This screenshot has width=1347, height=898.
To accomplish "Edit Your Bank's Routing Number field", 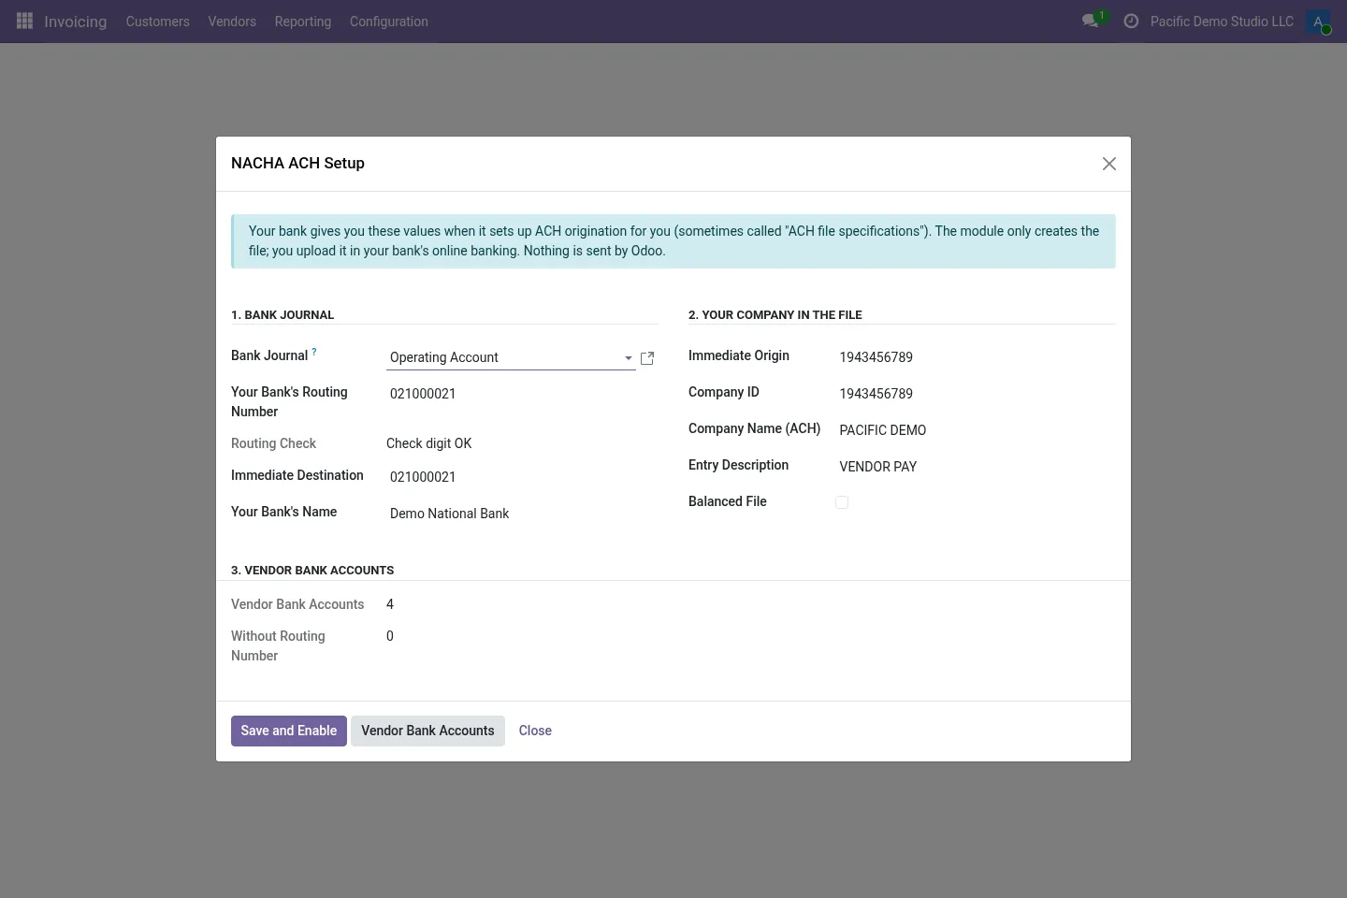I will point(522,394).
